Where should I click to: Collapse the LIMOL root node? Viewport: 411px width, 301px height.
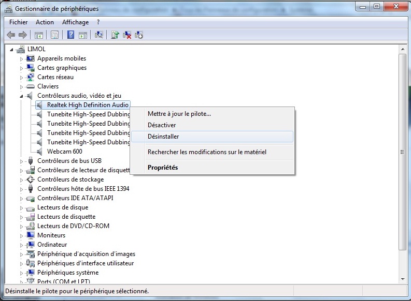click(11, 50)
